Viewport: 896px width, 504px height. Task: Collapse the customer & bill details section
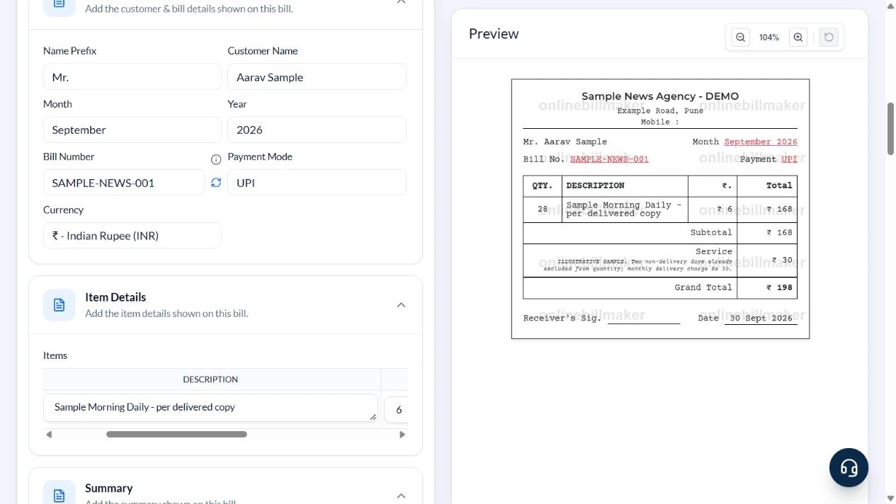pos(401,2)
